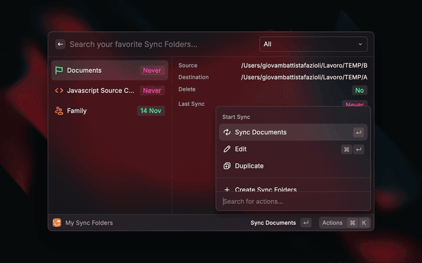Choose Edit from the action menu
This screenshot has width=422, height=263.
(x=241, y=149)
